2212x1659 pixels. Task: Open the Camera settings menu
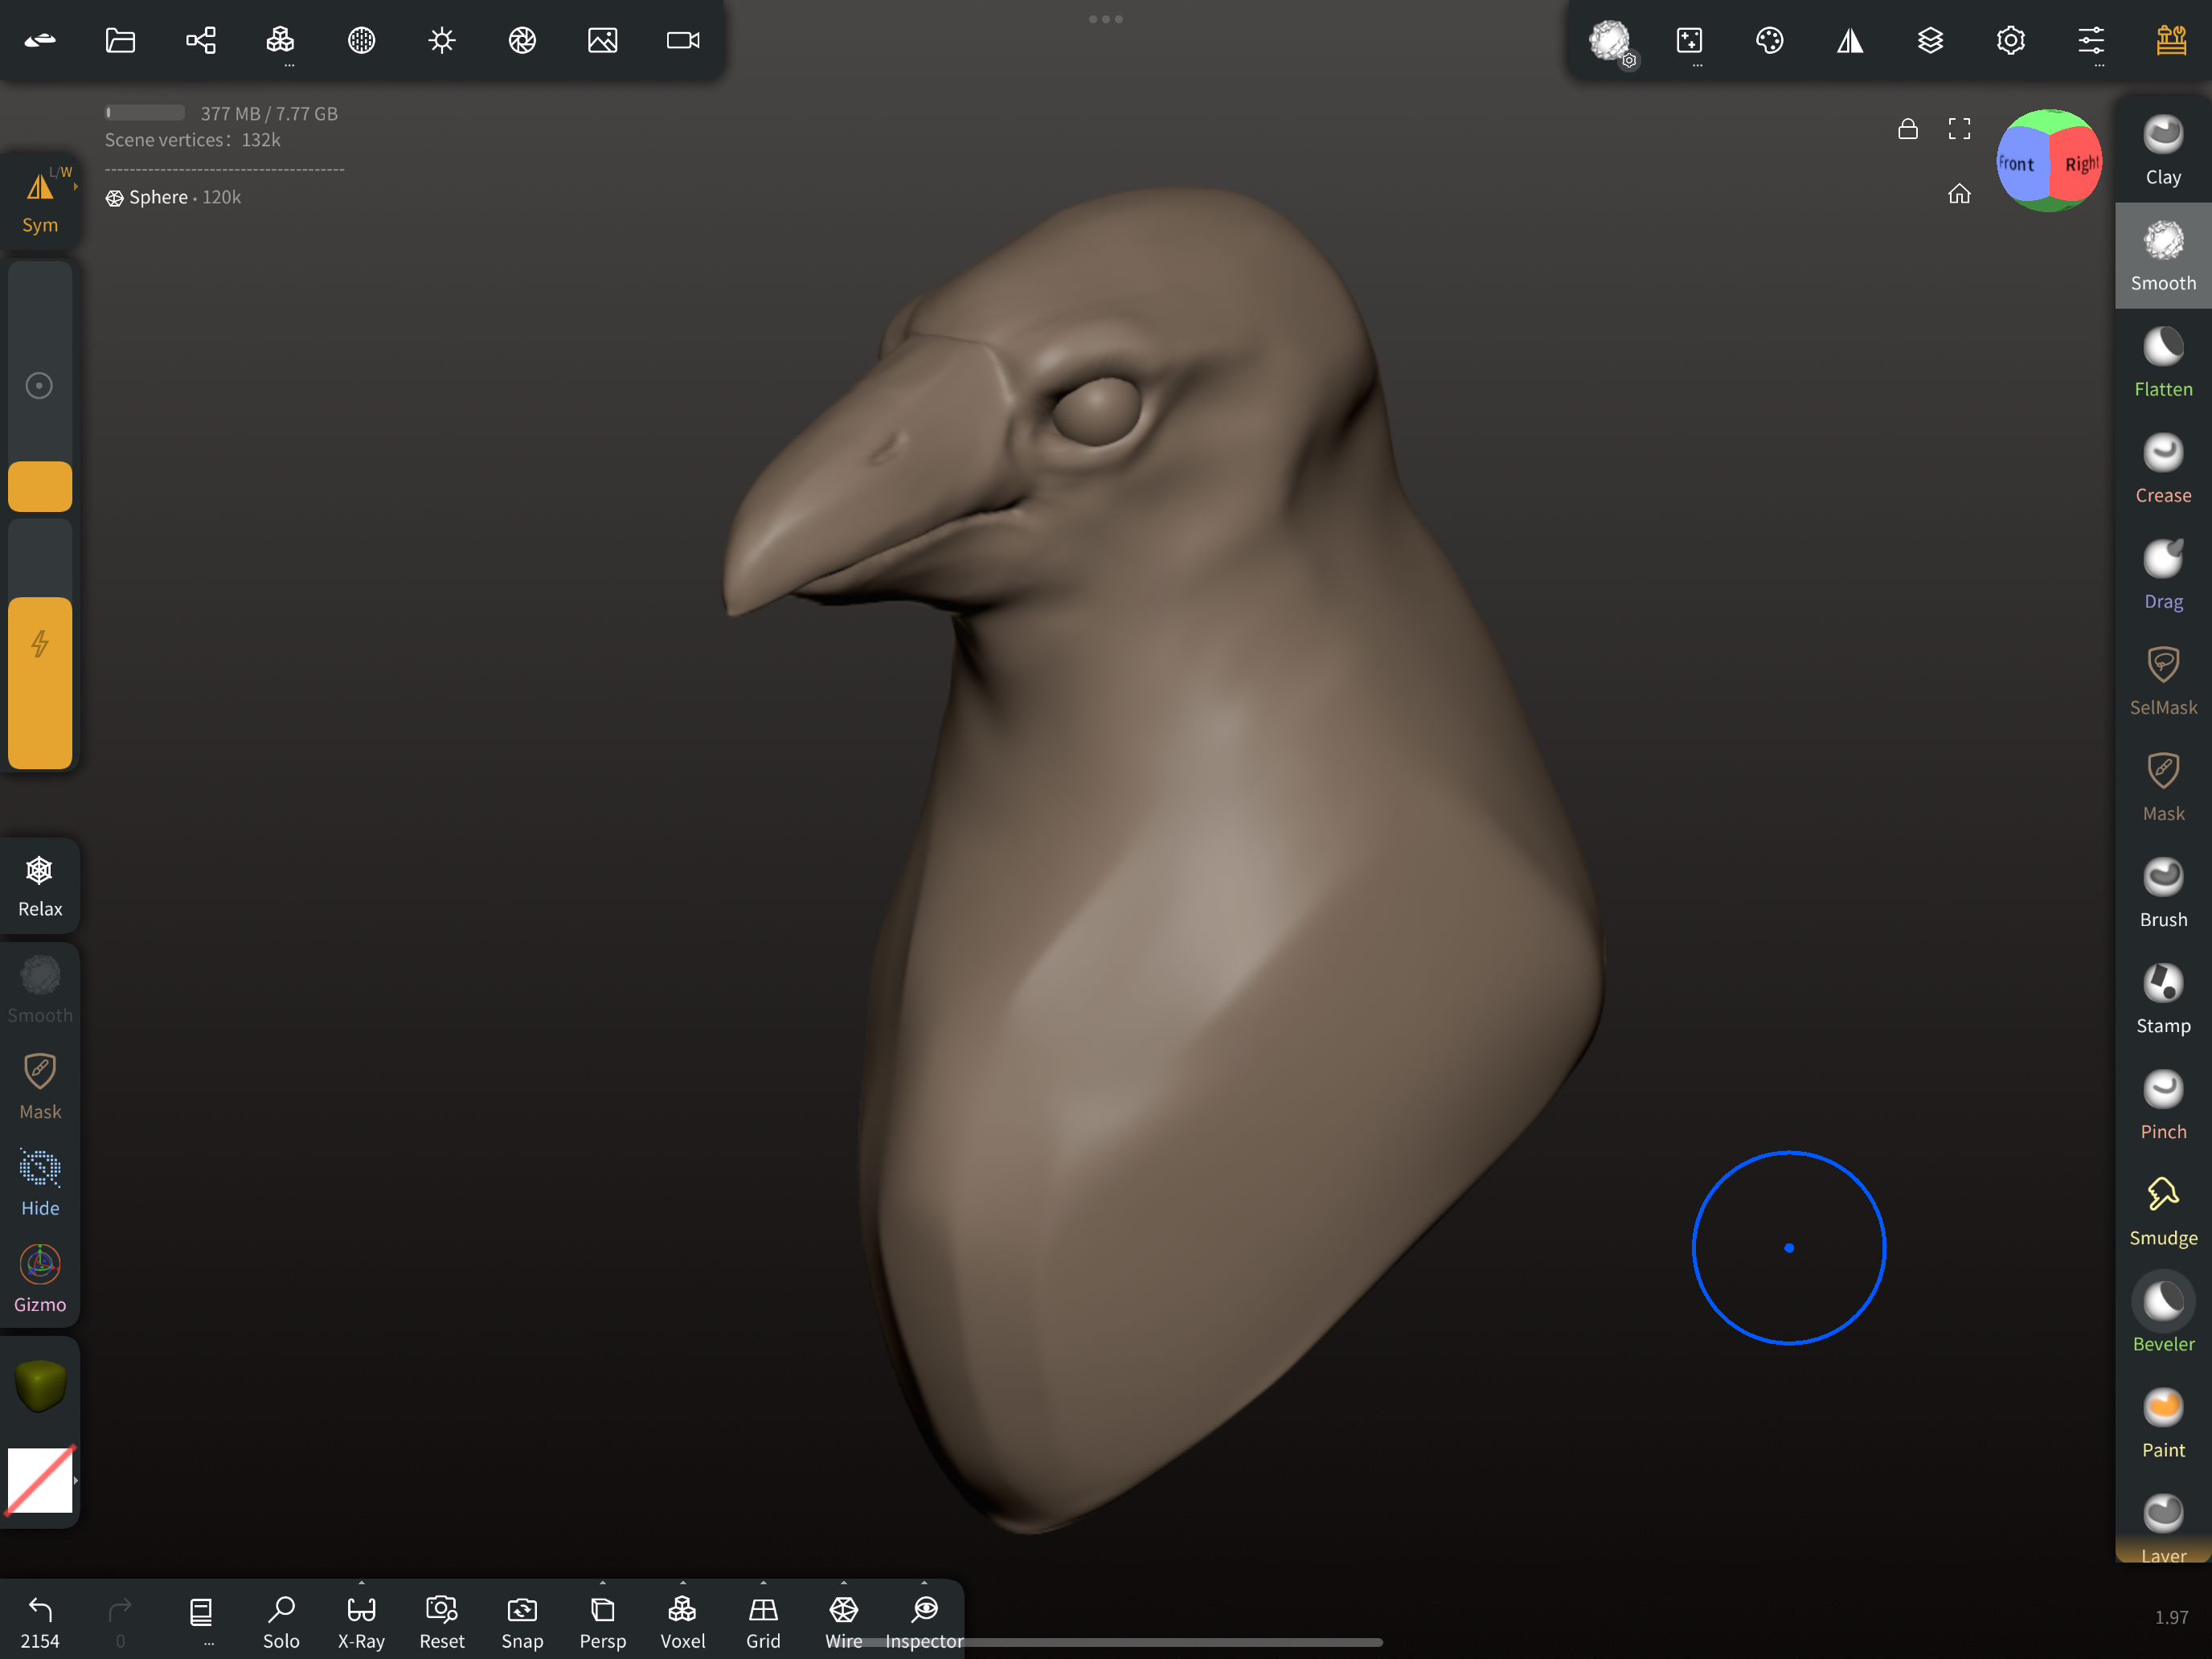pos(683,40)
